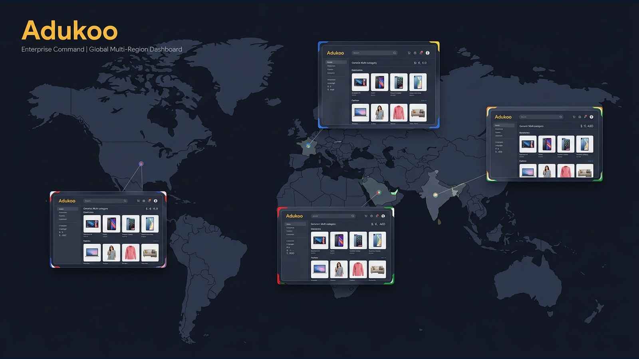Open the black phone thumbnail in the Europe-linked window
This screenshot has width=639, height=359.
click(x=379, y=82)
